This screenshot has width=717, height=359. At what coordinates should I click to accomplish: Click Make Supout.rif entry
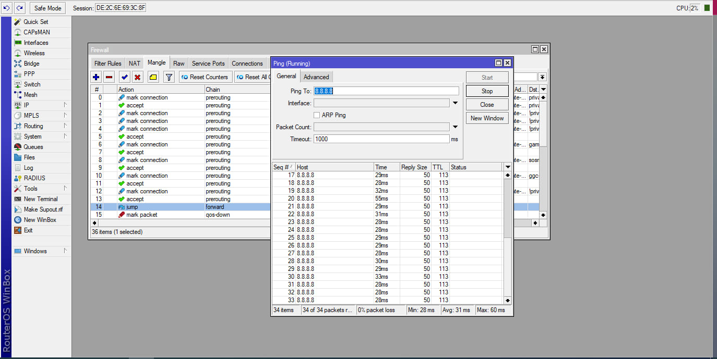(x=43, y=209)
